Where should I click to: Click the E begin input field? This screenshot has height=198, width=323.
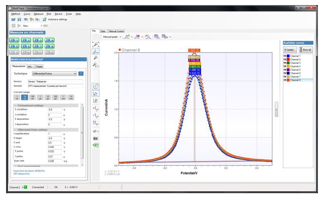(x=55, y=138)
